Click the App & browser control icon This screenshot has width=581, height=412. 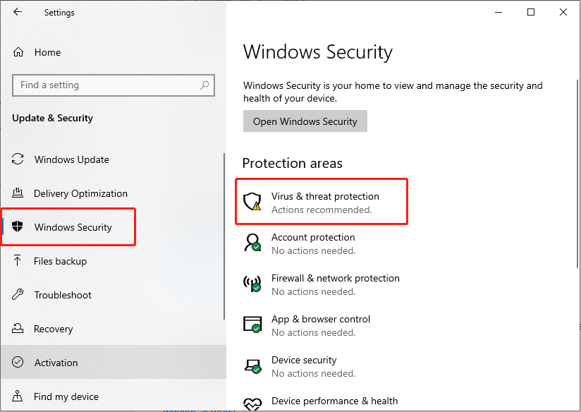252,324
